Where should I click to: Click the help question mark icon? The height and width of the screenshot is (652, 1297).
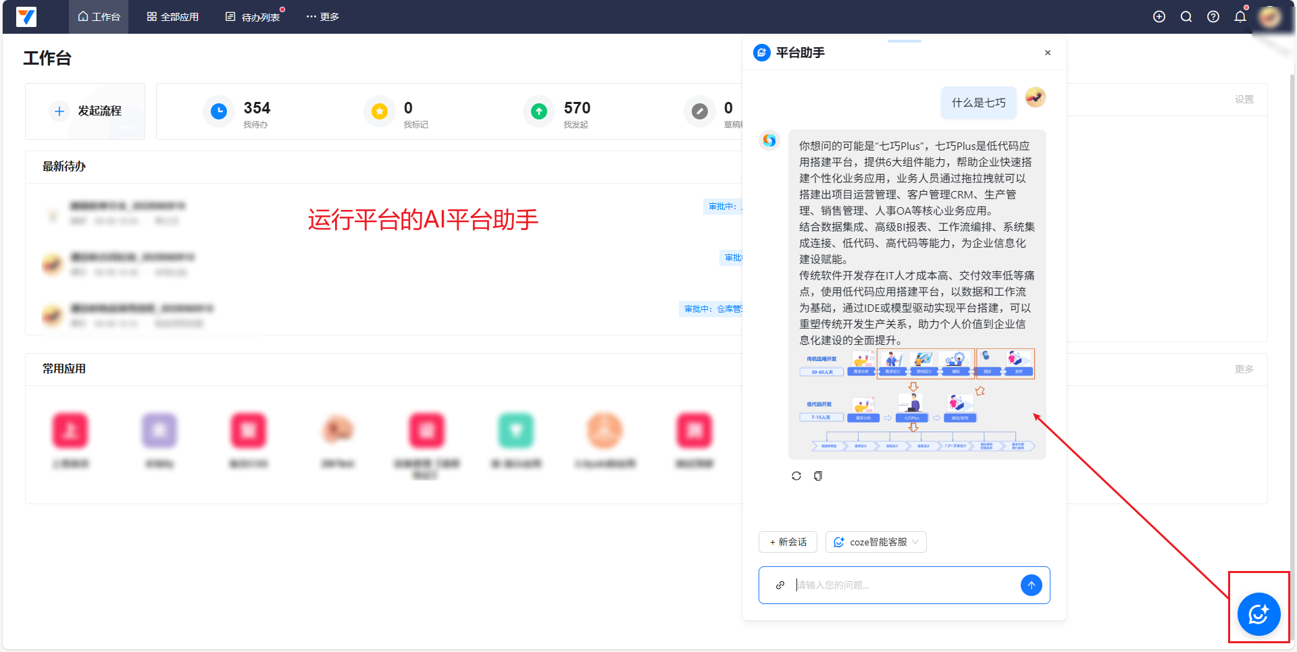pyautogui.click(x=1213, y=17)
